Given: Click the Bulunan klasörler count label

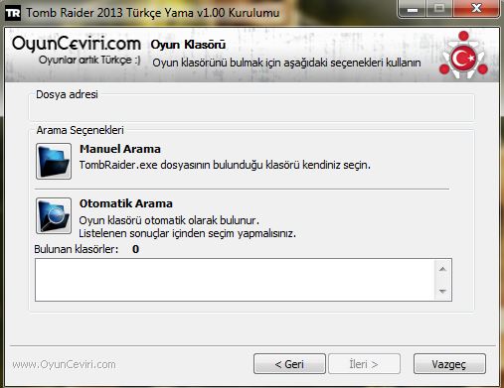Looking at the screenshot, I should (x=86, y=249).
